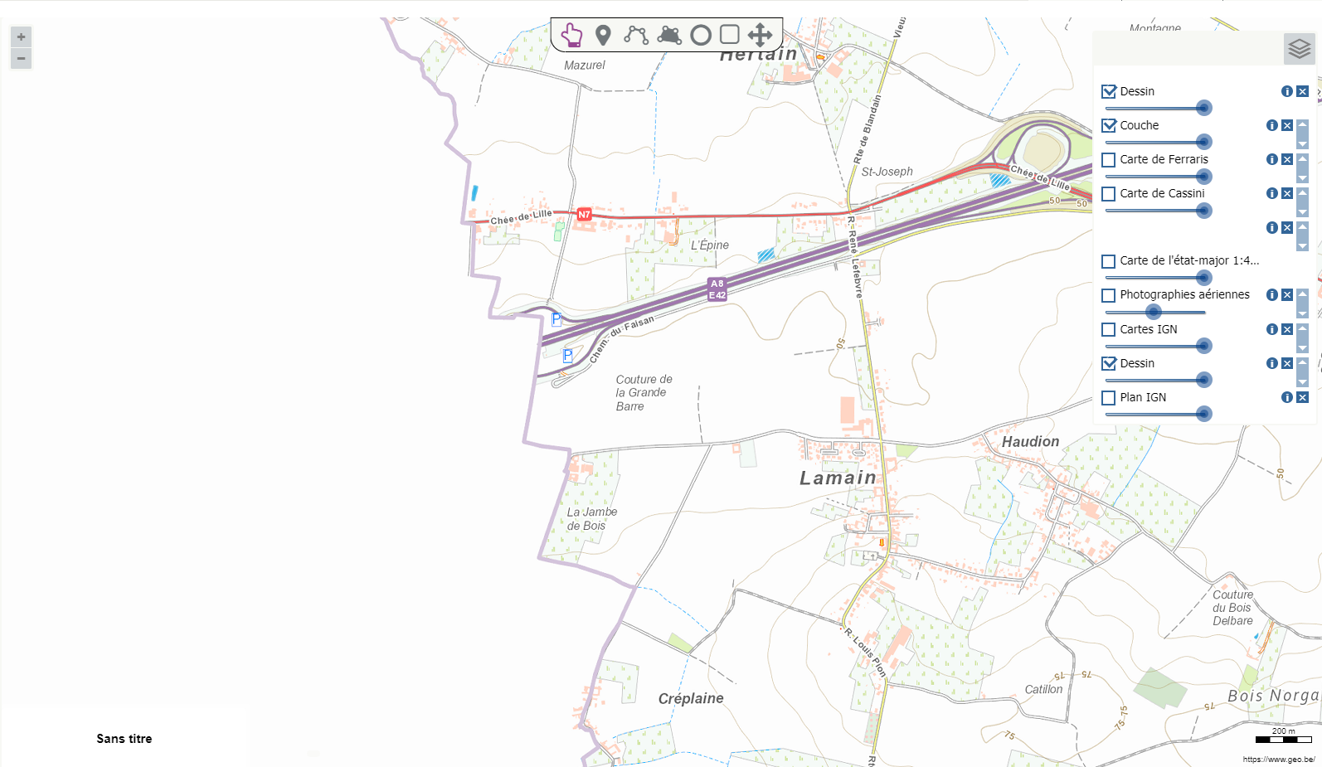Uncheck the Couche layer checkbox
The height and width of the screenshot is (767, 1322).
[1109, 125]
